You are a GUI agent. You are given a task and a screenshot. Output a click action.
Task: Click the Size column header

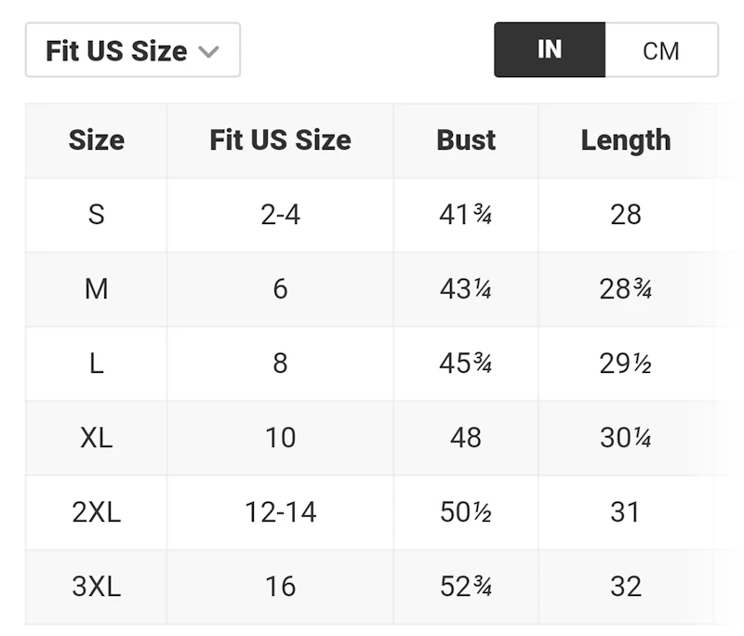(97, 140)
